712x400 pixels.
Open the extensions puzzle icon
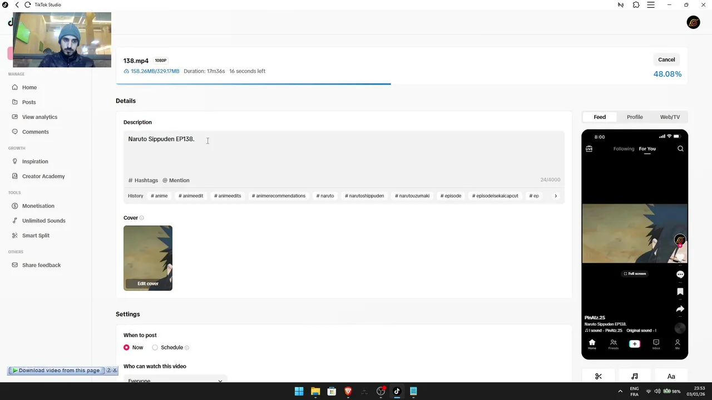pos(636,5)
